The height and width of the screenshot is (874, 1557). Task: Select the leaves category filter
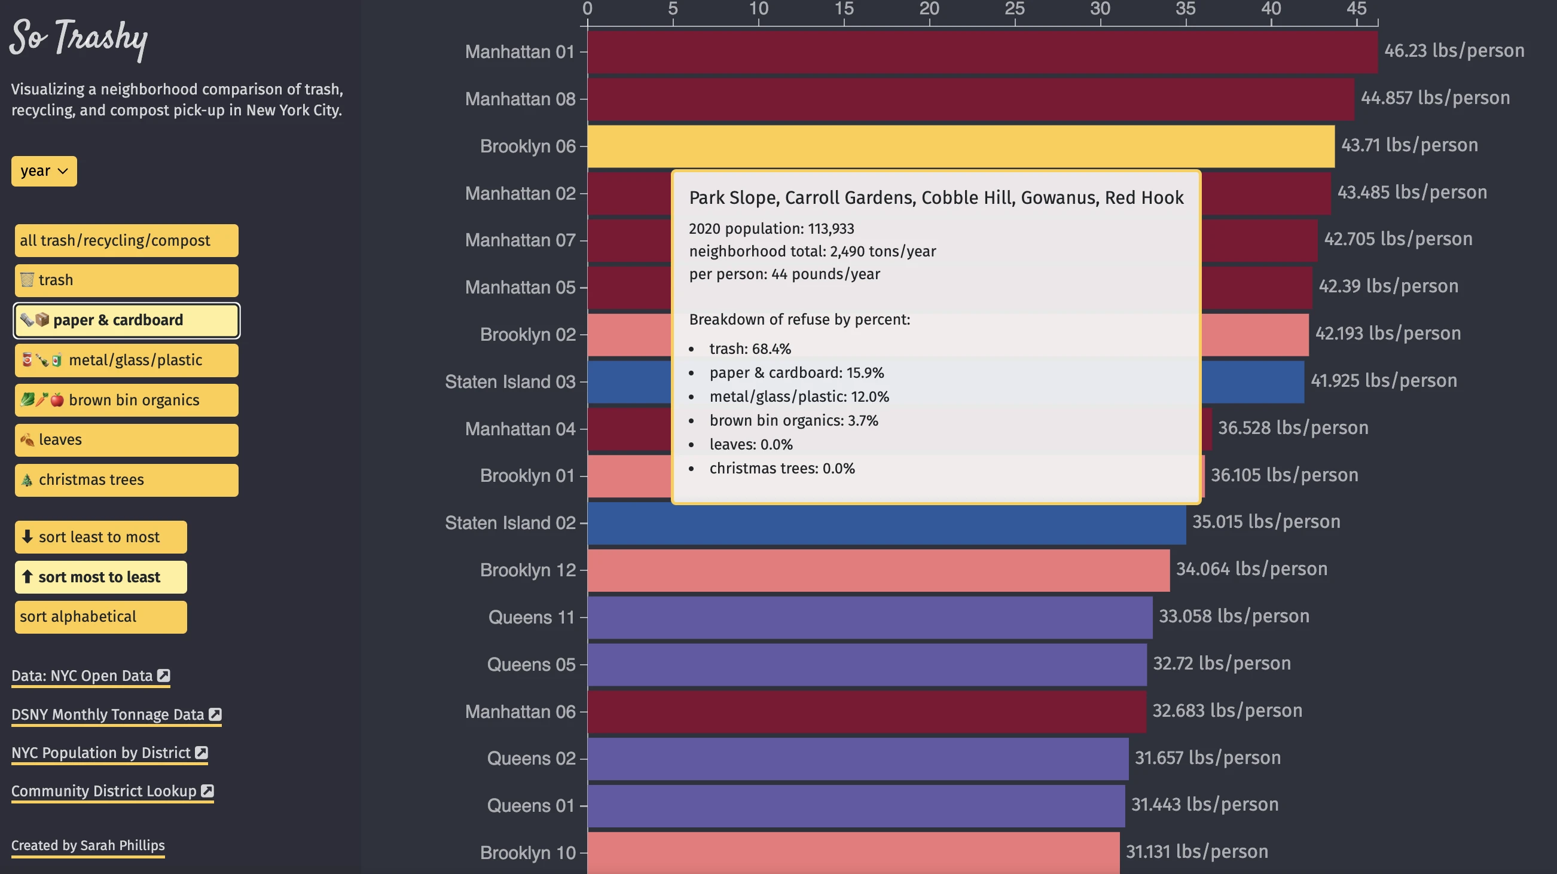(x=126, y=440)
